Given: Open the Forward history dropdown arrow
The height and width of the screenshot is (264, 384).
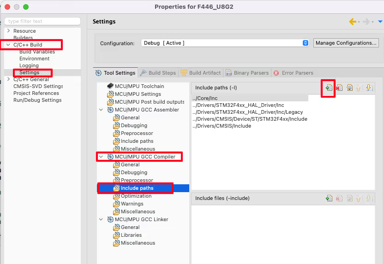Looking at the screenshot, I should 372,22.
